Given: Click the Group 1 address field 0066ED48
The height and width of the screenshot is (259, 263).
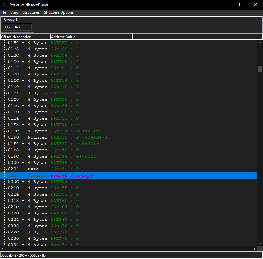Looking at the screenshot, I should [x=17, y=27].
